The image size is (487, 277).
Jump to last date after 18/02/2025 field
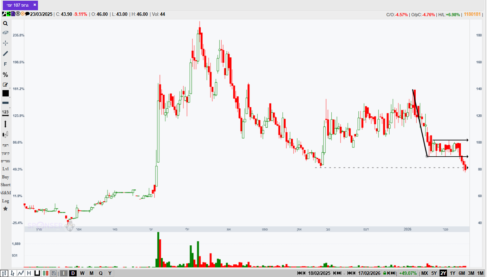pyautogui.click(x=339, y=273)
